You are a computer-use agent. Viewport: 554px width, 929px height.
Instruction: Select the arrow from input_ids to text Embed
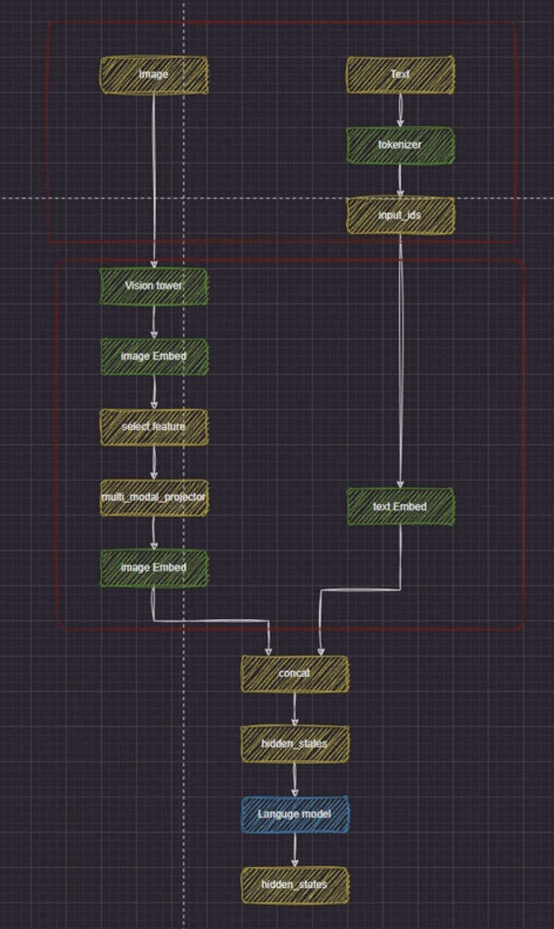(x=401, y=358)
